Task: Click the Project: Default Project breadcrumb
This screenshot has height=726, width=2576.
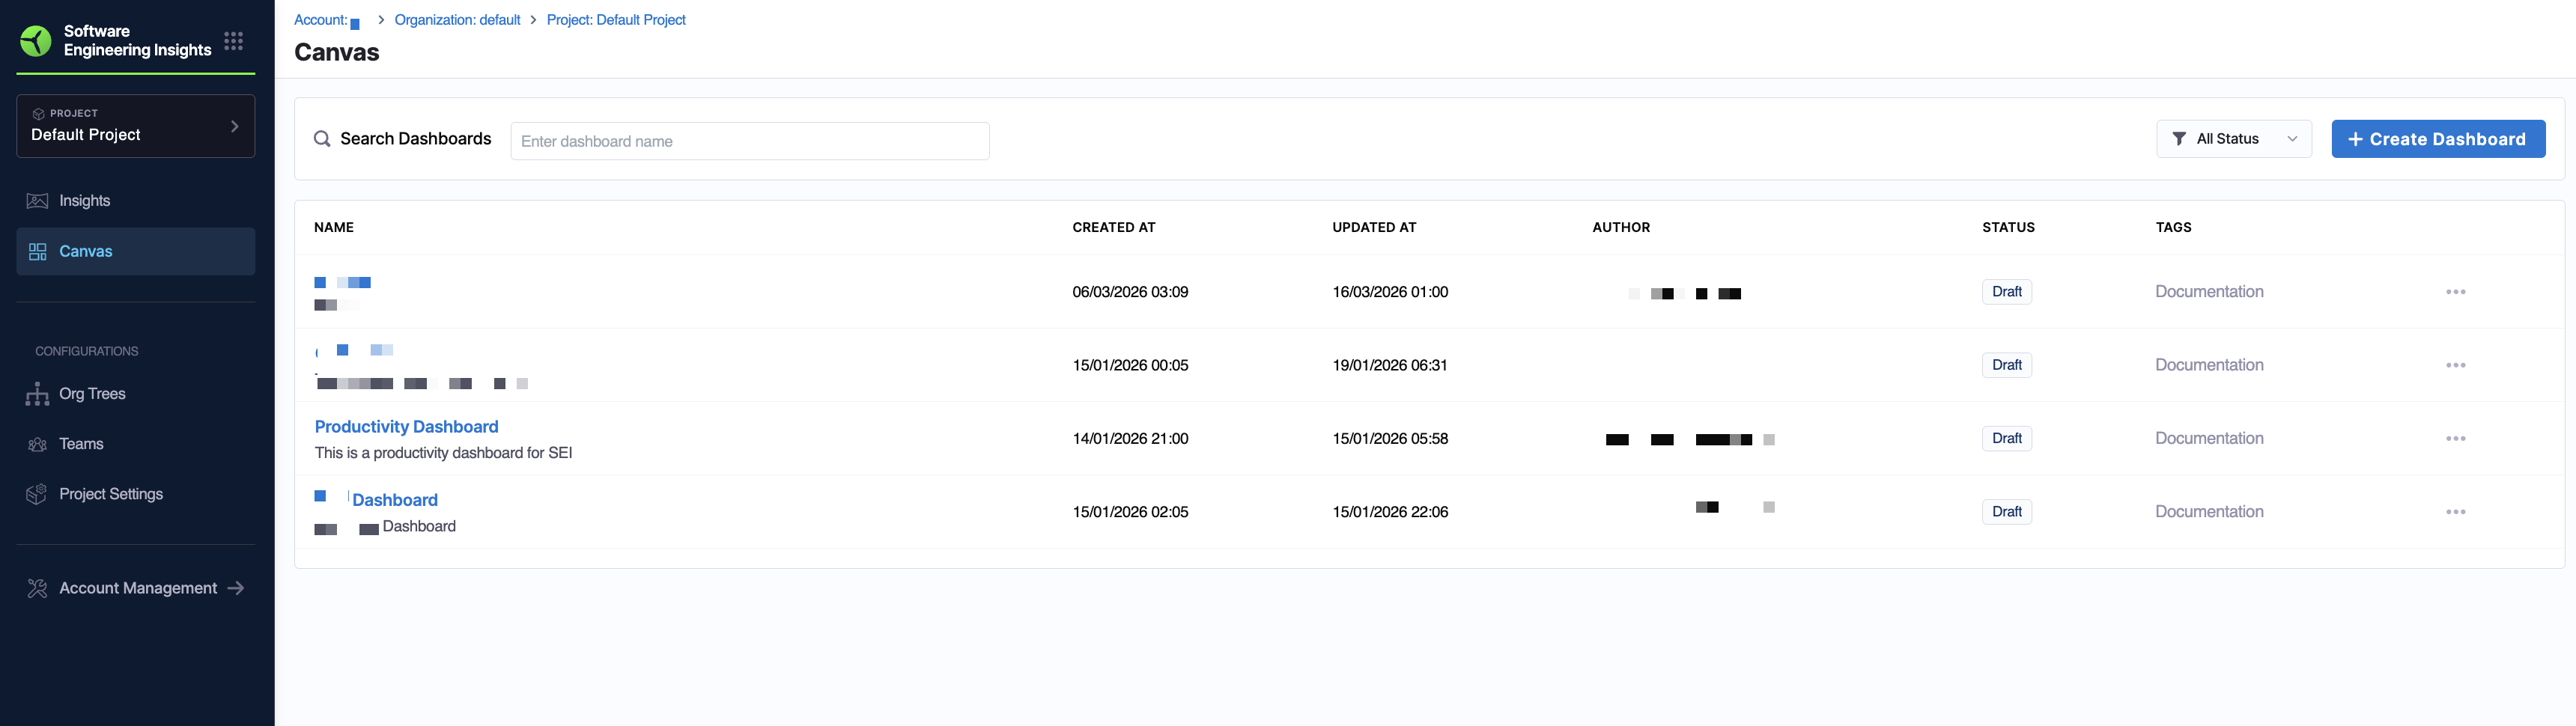Action: click(x=615, y=20)
